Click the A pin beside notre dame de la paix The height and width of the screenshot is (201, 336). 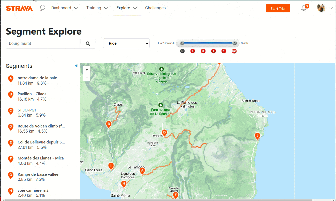11,78
